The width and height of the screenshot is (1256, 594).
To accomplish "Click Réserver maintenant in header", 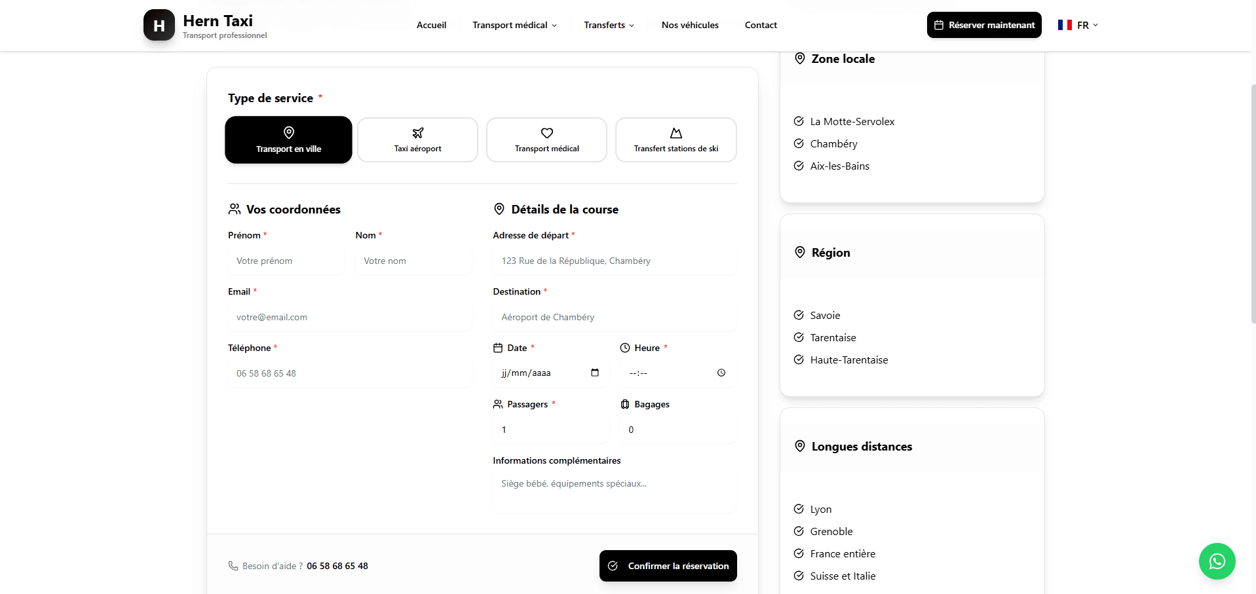I will tap(983, 25).
